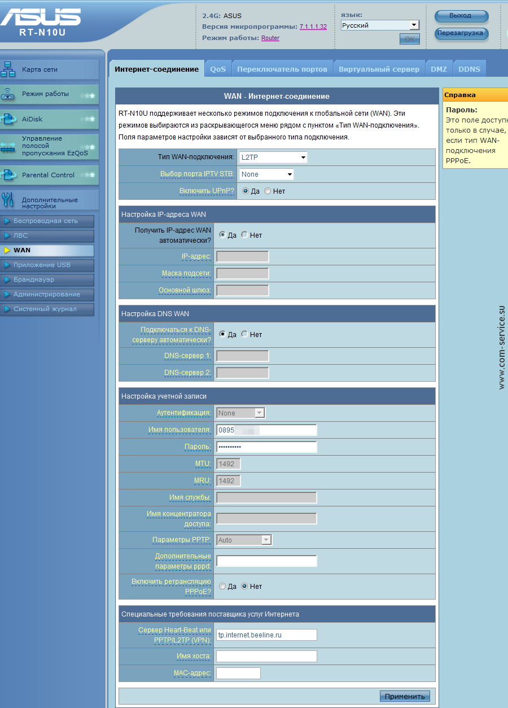Click the MTU value field
Image resolution: width=508 pixels, height=708 pixels.
point(229,464)
